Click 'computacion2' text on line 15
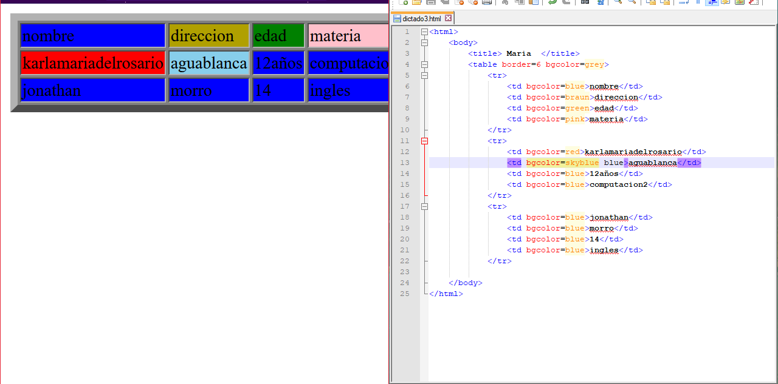 click(x=619, y=184)
